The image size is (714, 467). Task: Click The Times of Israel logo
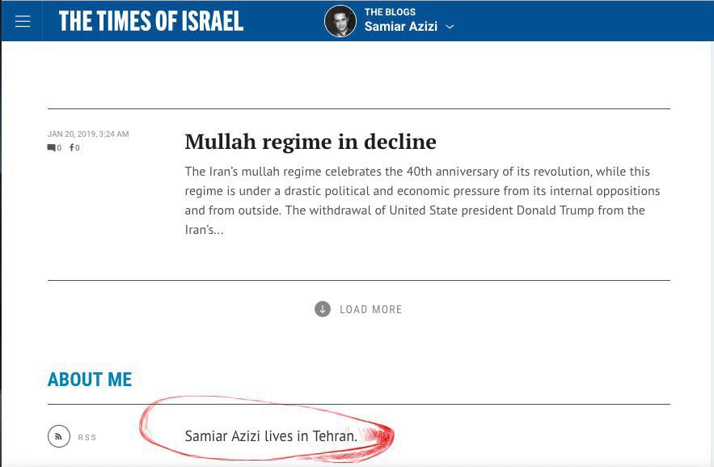point(151,22)
